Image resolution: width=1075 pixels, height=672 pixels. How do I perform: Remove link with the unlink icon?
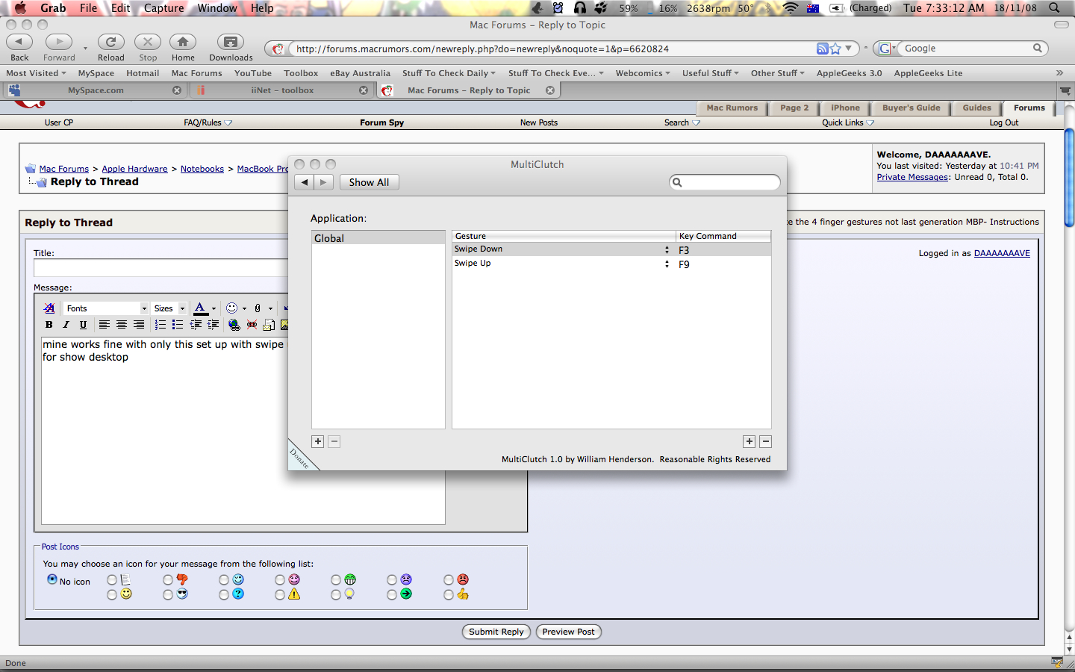pyautogui.click(x=252, y=325)
